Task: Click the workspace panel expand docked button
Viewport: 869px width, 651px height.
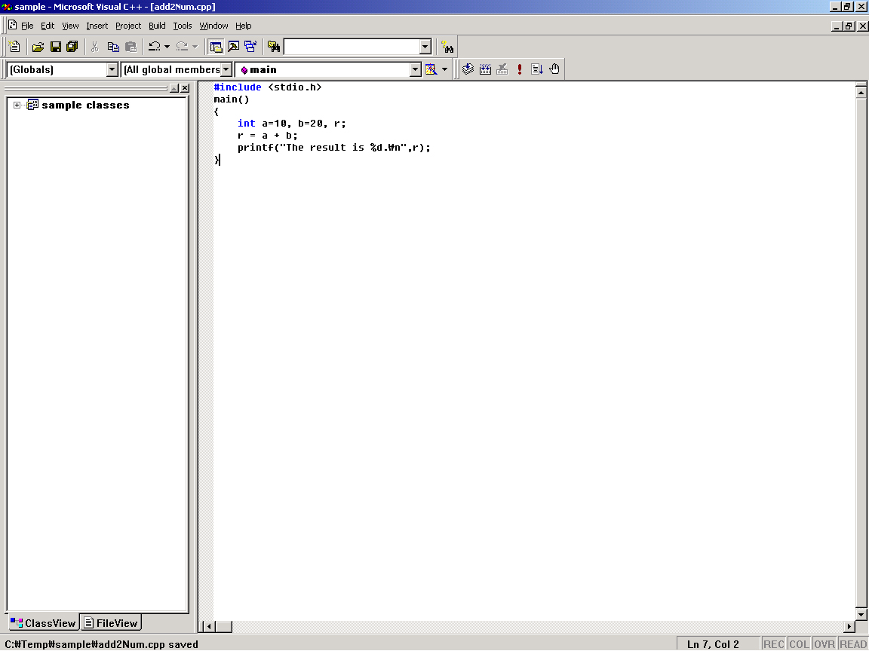Action: click(x=174, y=88)
